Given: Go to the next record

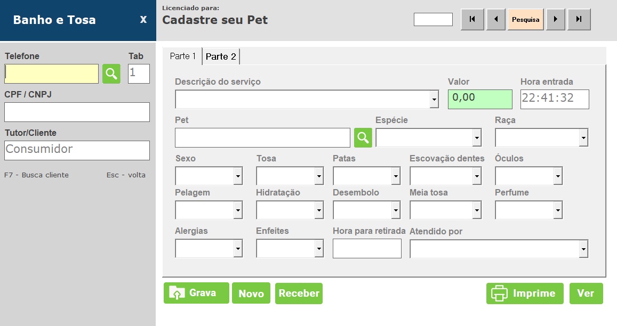Looking at the screenshot, I should point(556,19).
